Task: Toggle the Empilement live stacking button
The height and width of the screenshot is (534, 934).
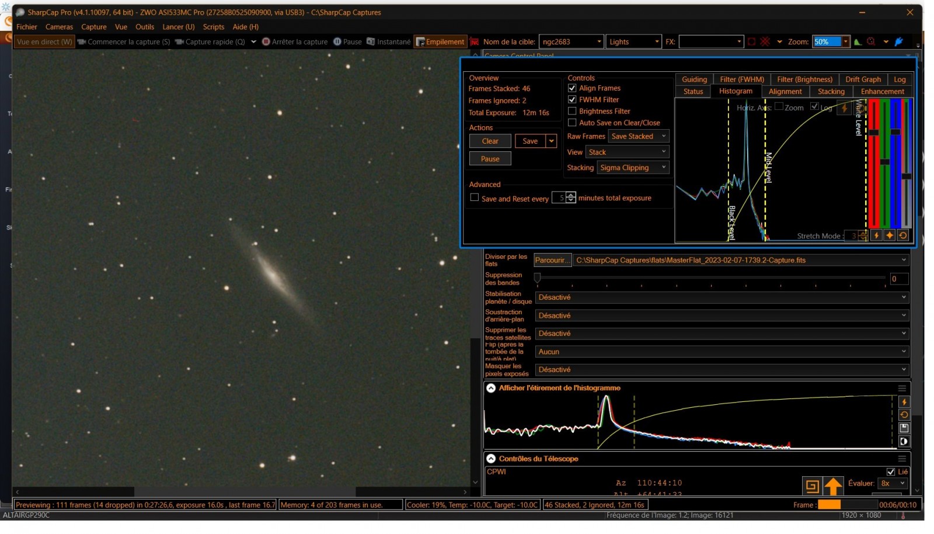Action: (x=440, y=41)
